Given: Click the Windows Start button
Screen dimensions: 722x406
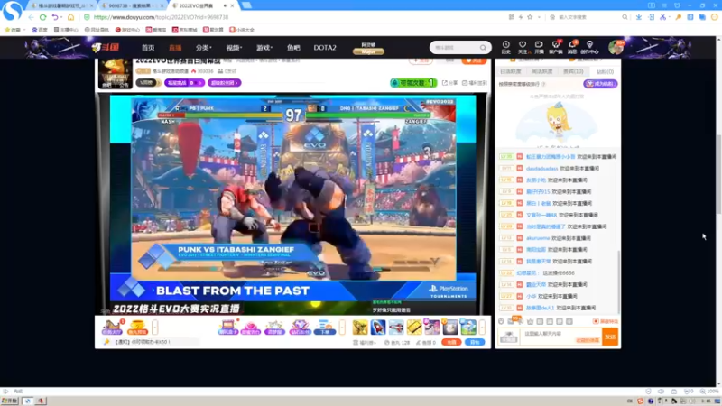Looking at the screenshot, I should point(9,401).
